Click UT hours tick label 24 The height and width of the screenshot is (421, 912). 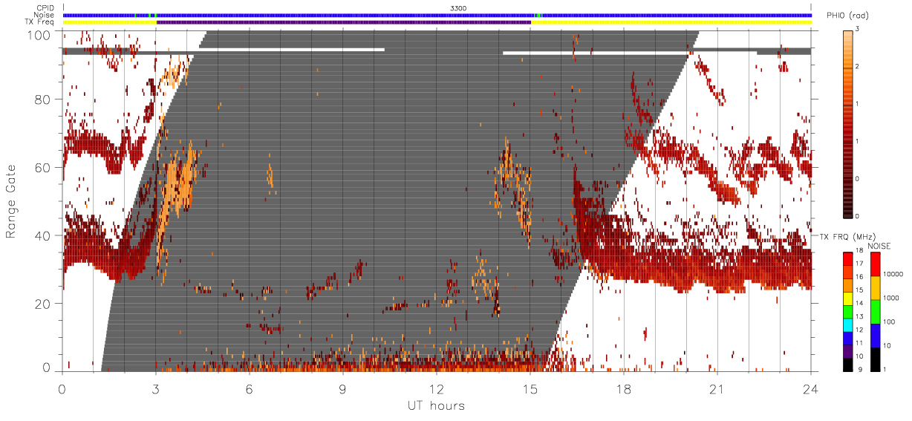click(811, 390)
